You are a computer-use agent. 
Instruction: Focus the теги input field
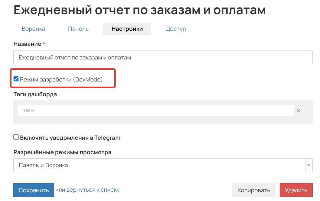156,110
